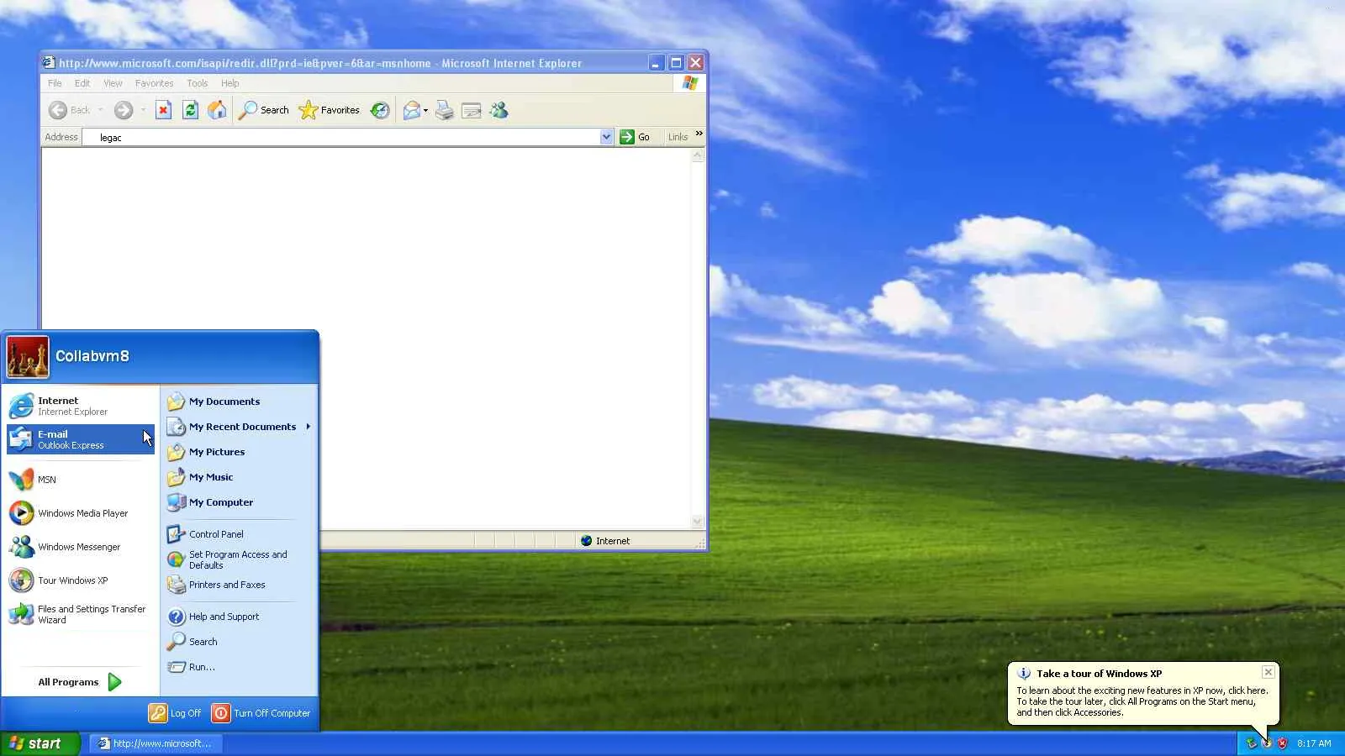This screenshot has height=756, width=1345.
Task: Click the Windows flag logo in IE
Action: click(x=690, y=83)
